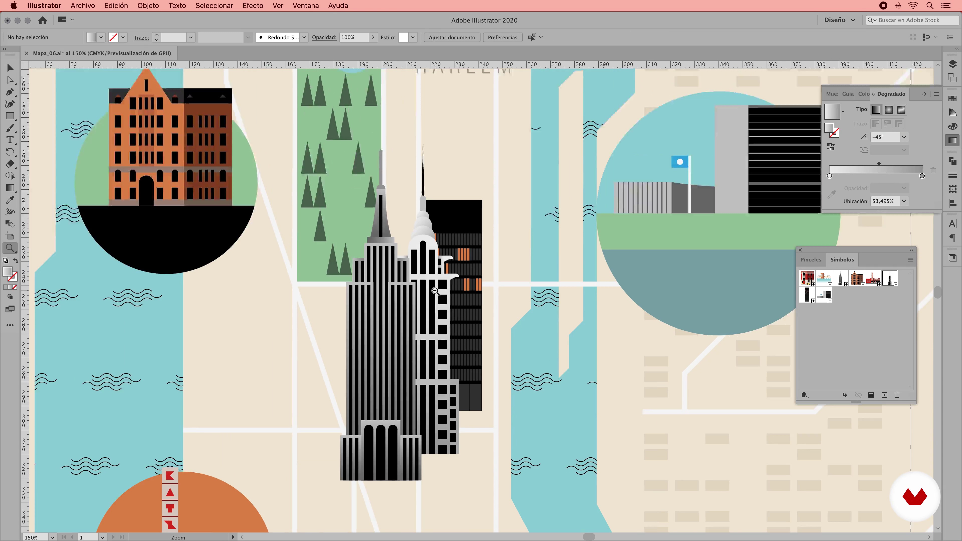962x541 pixels.
Task: Open the Degradado panel options menu
Action: pos(936,94)
